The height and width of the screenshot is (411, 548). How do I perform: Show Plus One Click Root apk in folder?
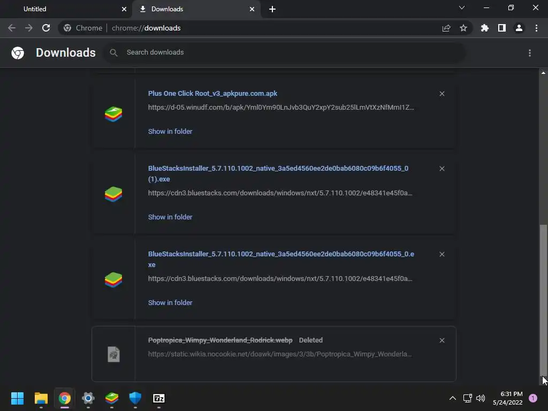coord(170,132)
